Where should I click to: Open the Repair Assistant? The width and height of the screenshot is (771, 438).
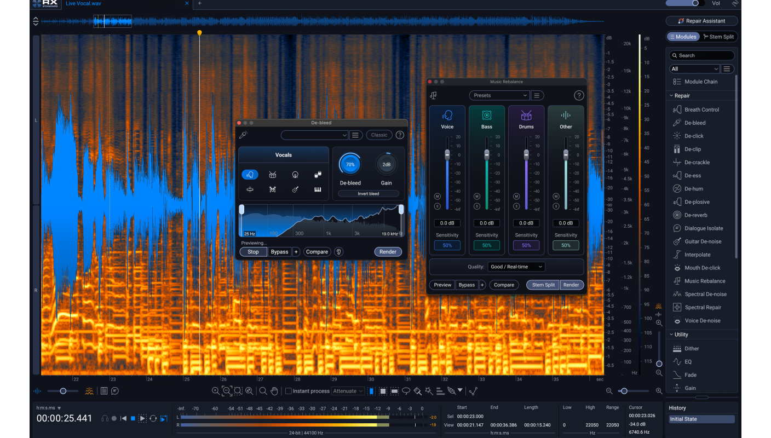(701, 21)
